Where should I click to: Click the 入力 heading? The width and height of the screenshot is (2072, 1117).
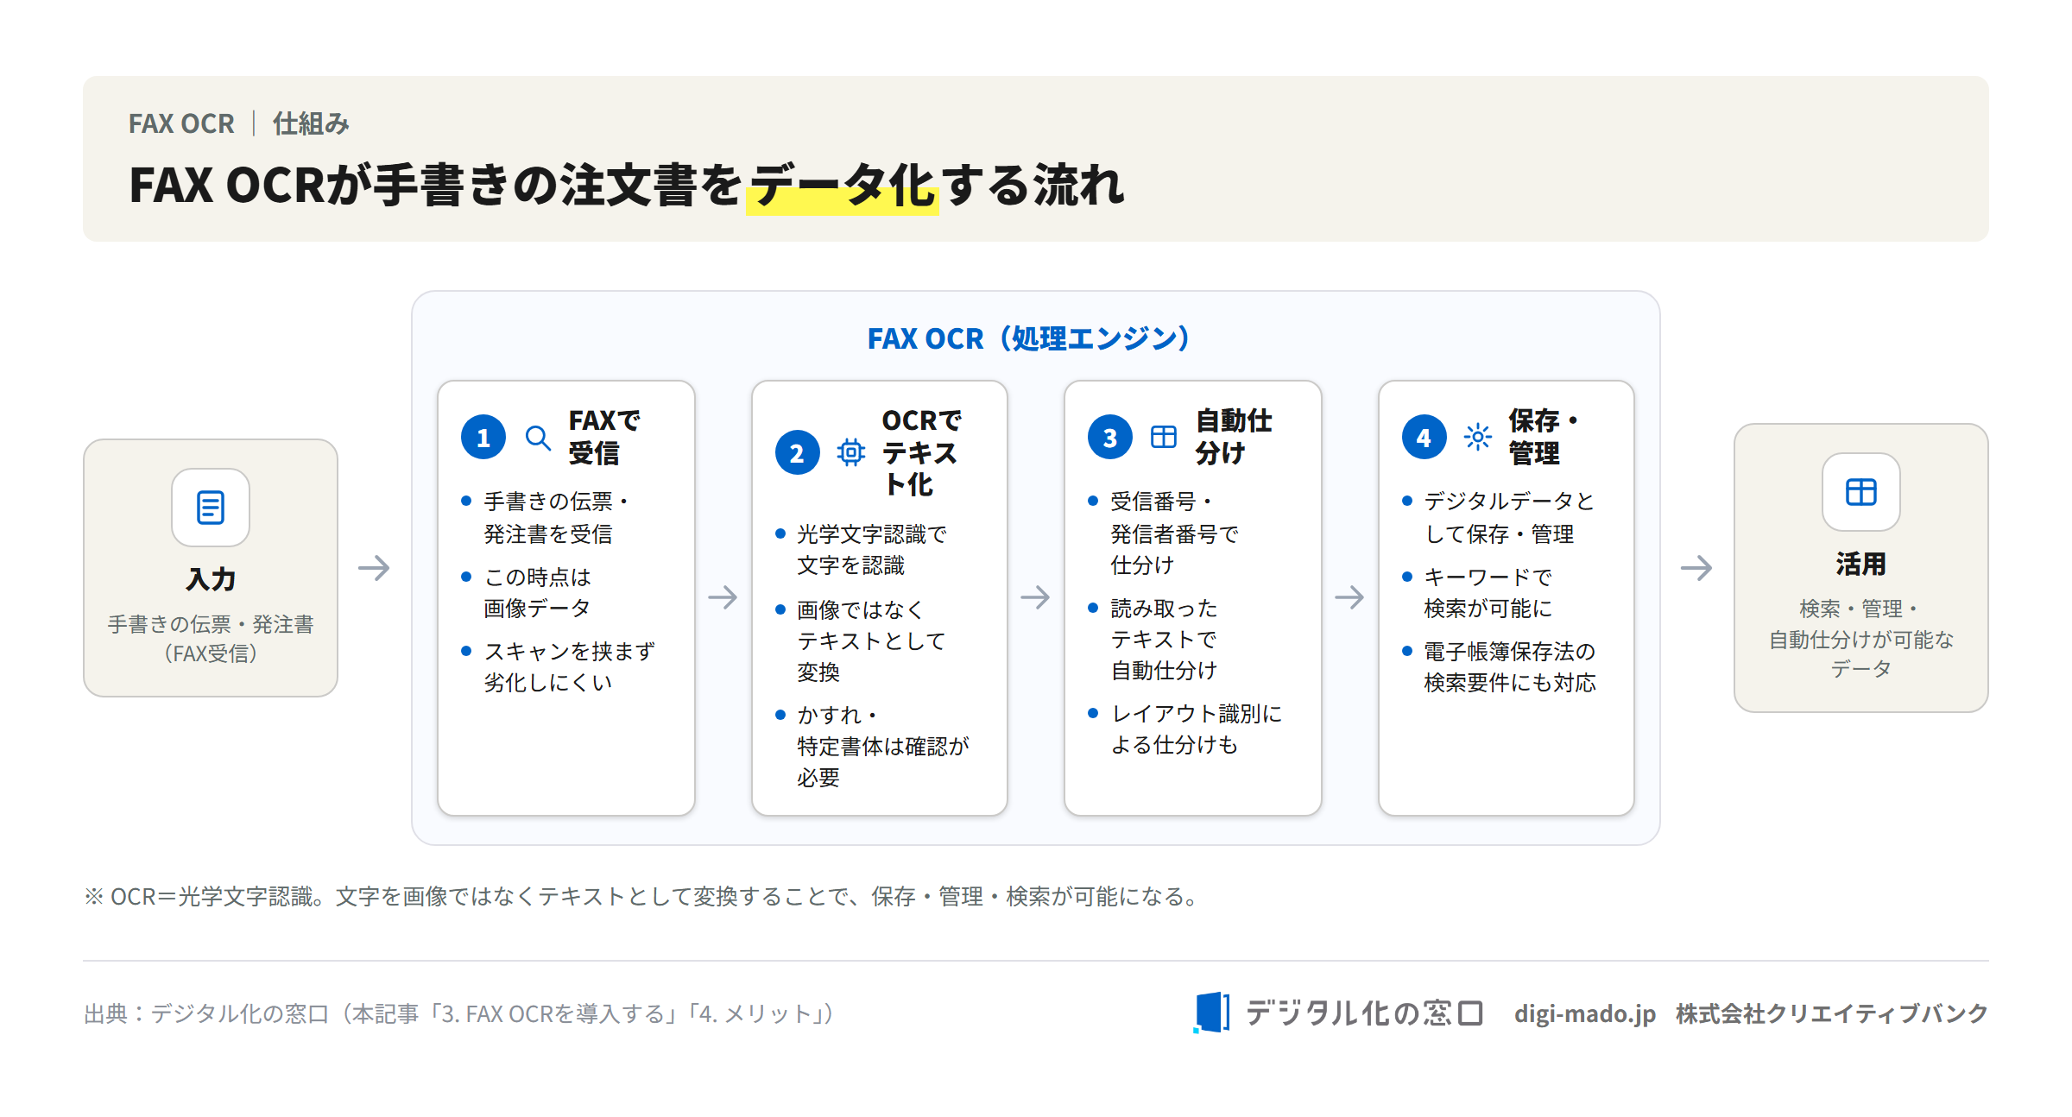[211, 579]
